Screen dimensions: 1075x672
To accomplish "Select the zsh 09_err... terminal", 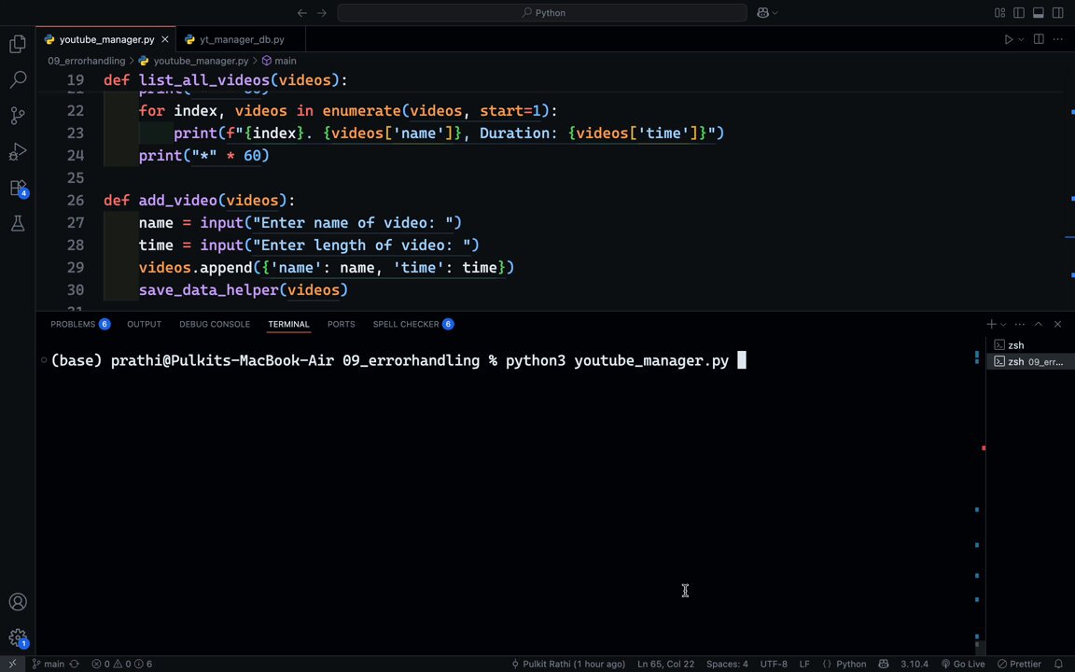I will point(1030,361).
